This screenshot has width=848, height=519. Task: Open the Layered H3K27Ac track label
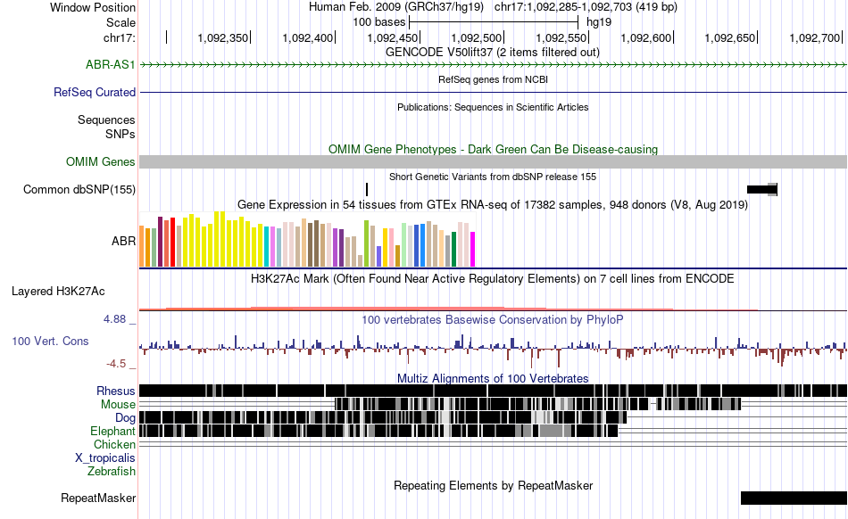coord(58,292)
